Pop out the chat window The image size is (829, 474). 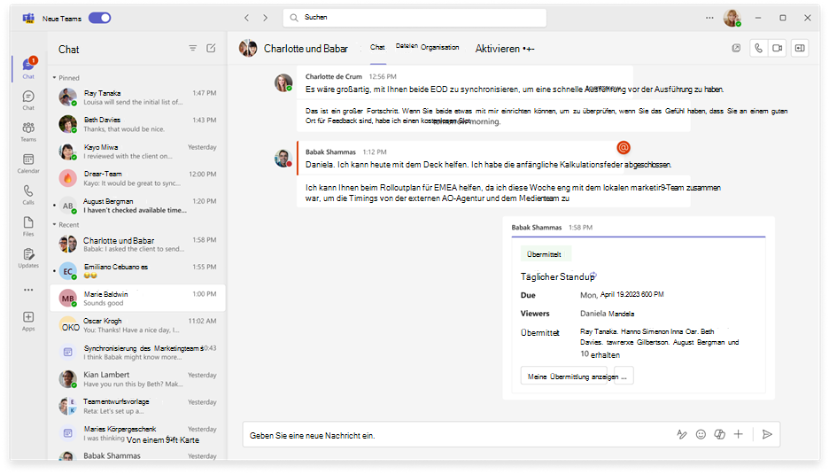click(736, 48)
